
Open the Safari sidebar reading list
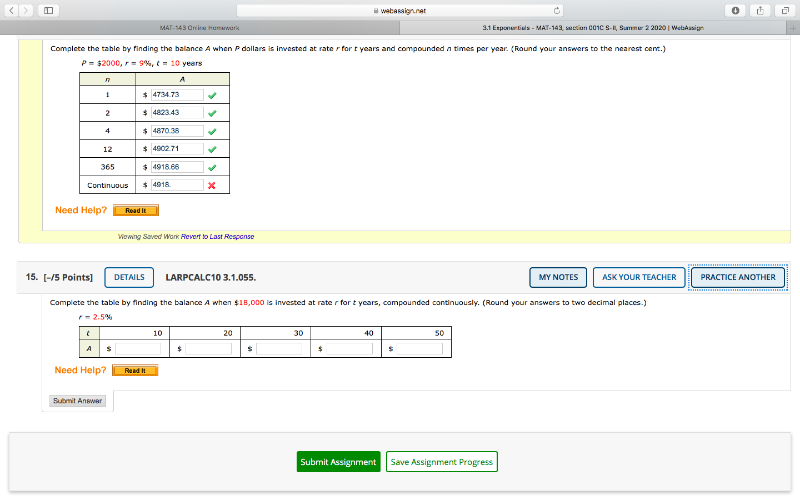click(x=48, y=10)
